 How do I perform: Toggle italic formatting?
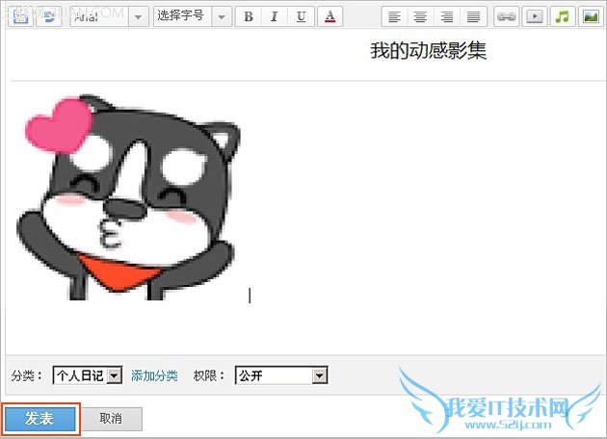click(x=275, y=16)
